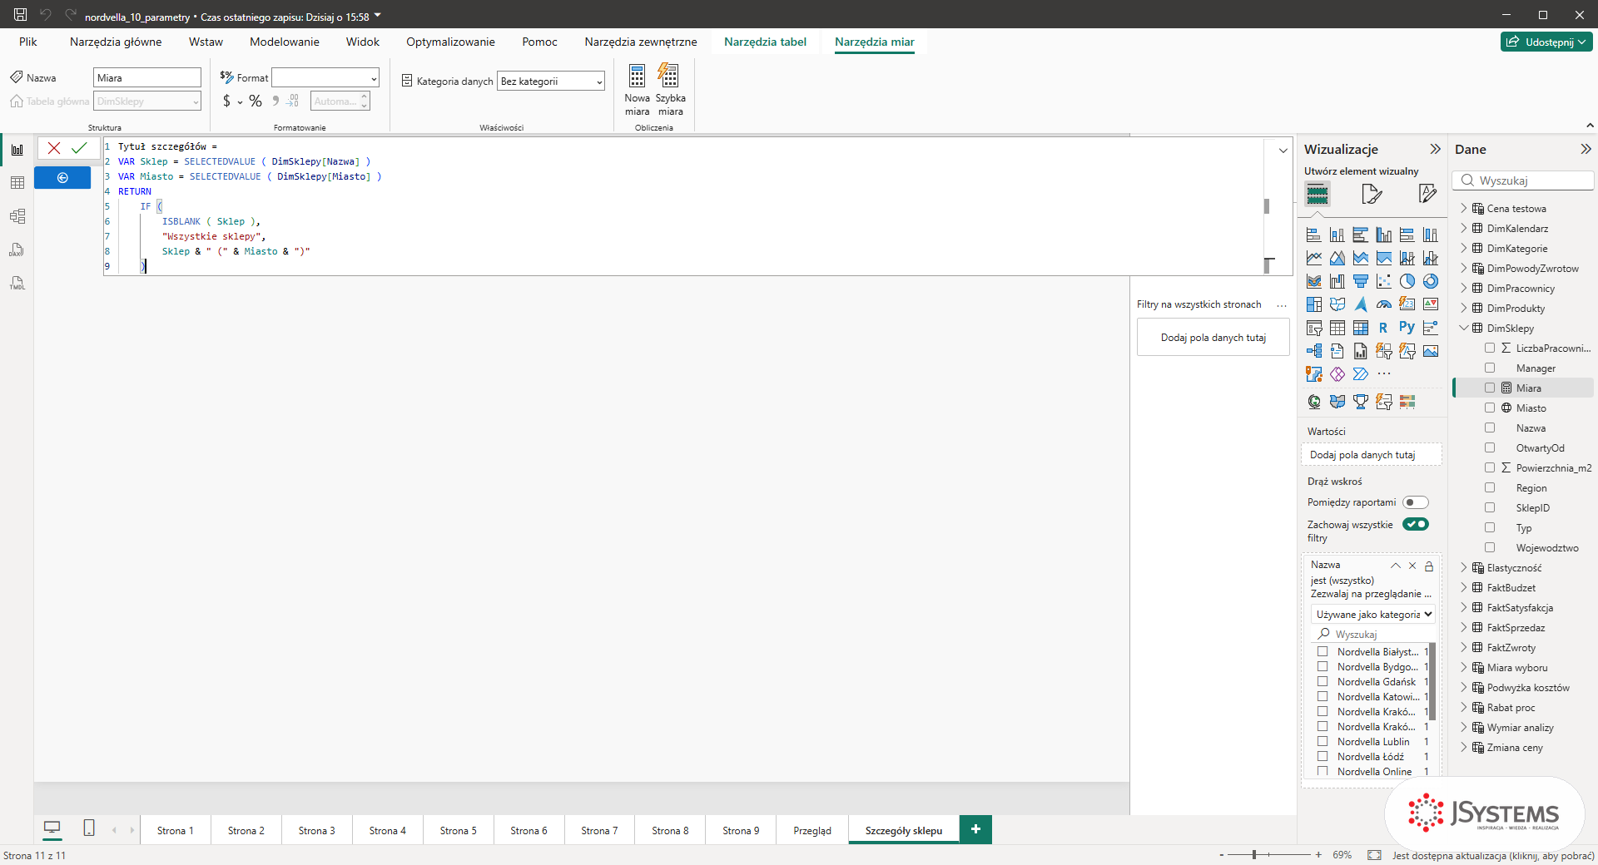Expand the DimKalendarz table
The image size is (1598, 865).
point(1464,228)
